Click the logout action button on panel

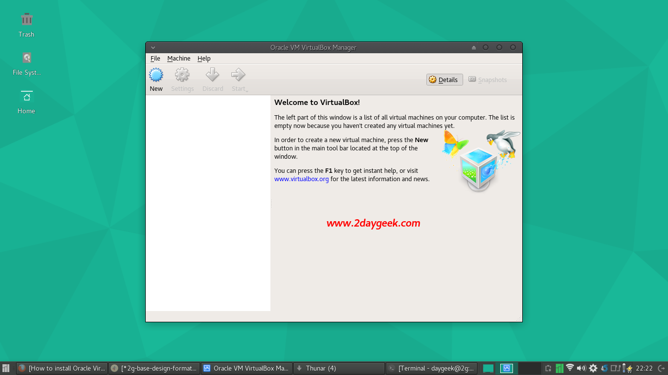click(661, 368)
